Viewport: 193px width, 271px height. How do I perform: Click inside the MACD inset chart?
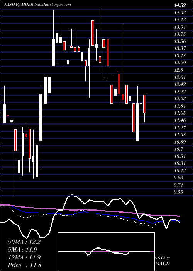pyautogui.click(x=106, y=252)
